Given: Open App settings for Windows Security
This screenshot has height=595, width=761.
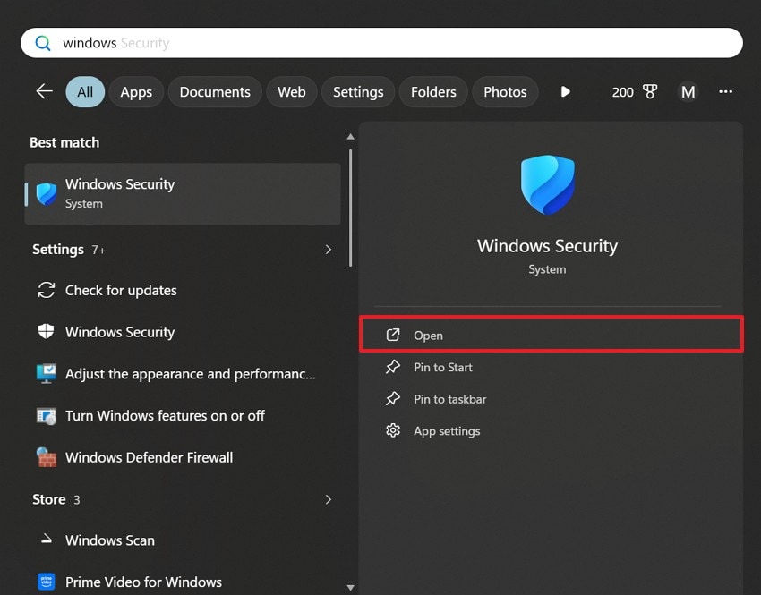Looking at the screenshot, I should click(x=447, y=430).
